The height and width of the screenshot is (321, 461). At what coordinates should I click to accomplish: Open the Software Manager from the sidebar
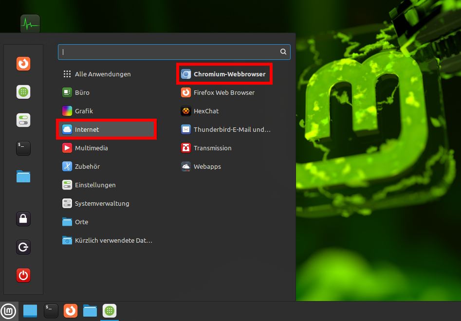pyautogui.click(x=23, y=92)
